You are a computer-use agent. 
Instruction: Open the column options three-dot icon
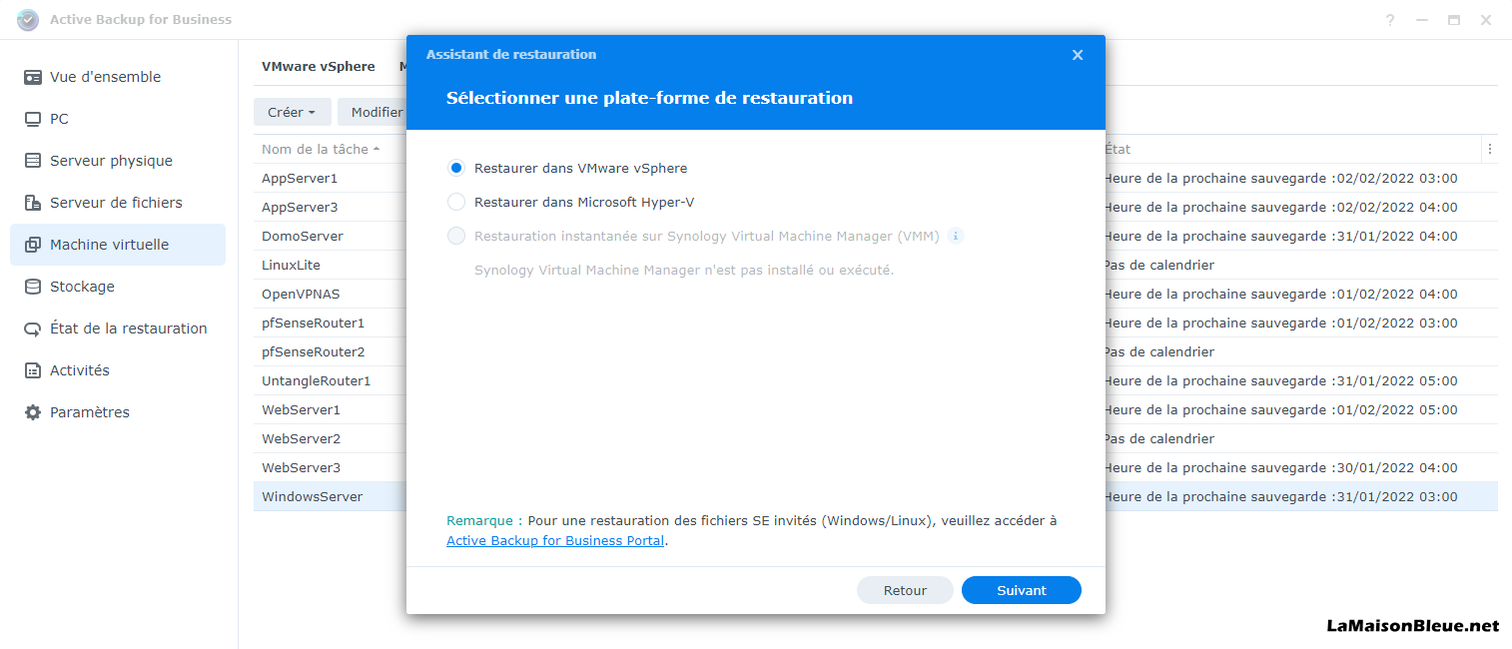pos(1489,149)
